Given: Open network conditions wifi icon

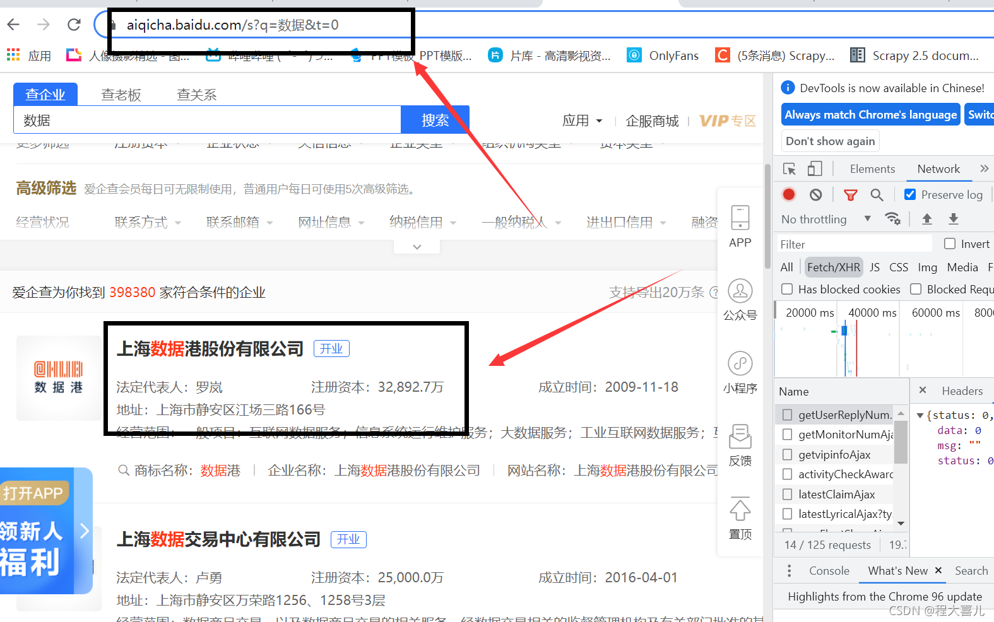Looking at the screenshot, I should [892, 219].
